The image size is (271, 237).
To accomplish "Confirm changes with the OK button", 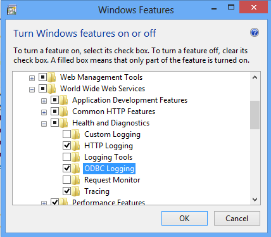I will pyautogui.click(x=184, y=219).
